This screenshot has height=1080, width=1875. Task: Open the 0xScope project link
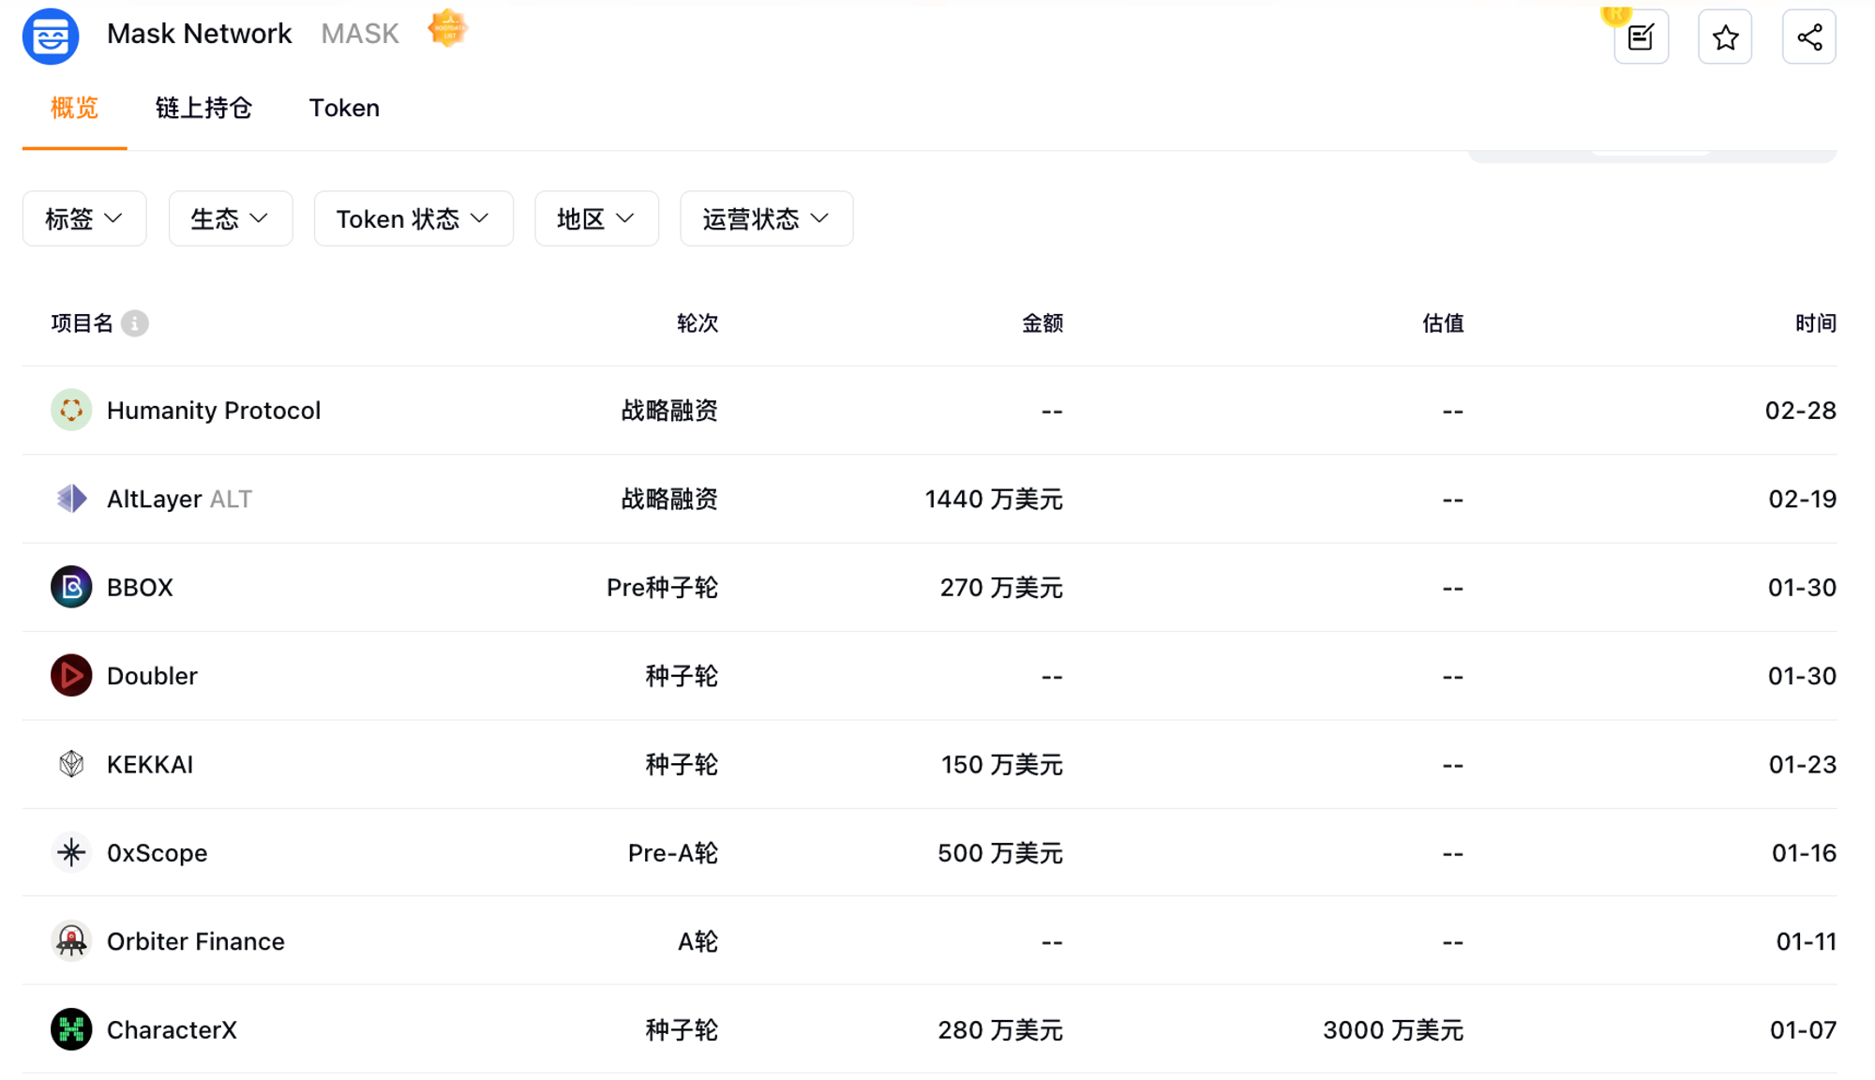[x=157, y=853]
